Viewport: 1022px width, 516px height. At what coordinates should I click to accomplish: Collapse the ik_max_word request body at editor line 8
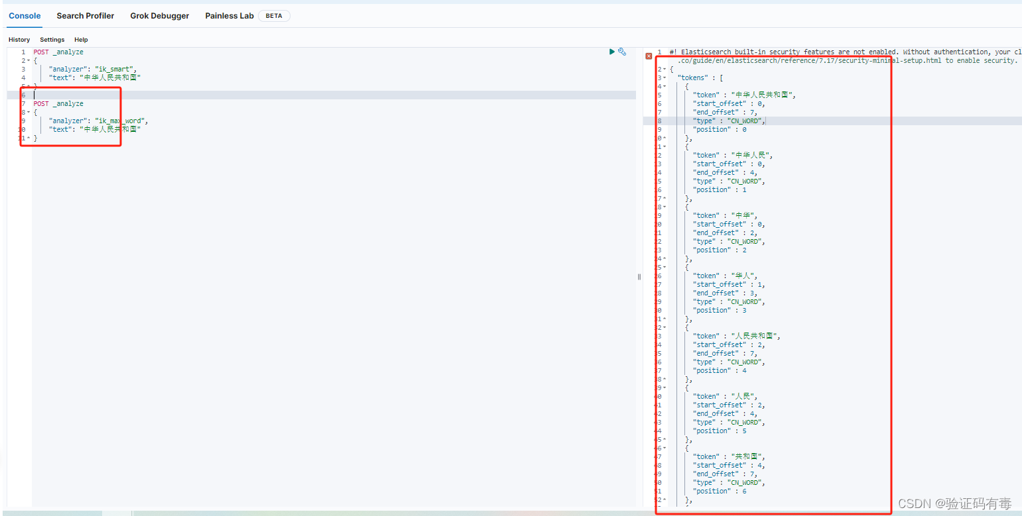click(29, 112)
